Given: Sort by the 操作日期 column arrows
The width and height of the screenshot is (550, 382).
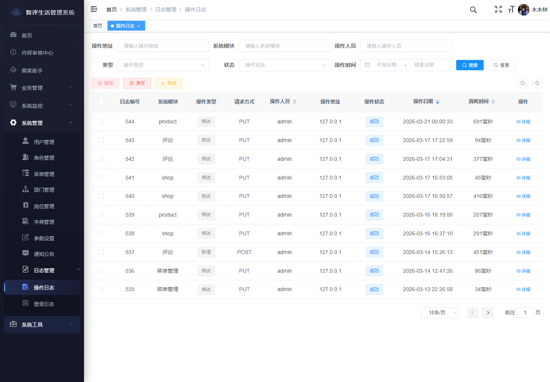Looking at the screenshot, I should pos(437,102).
